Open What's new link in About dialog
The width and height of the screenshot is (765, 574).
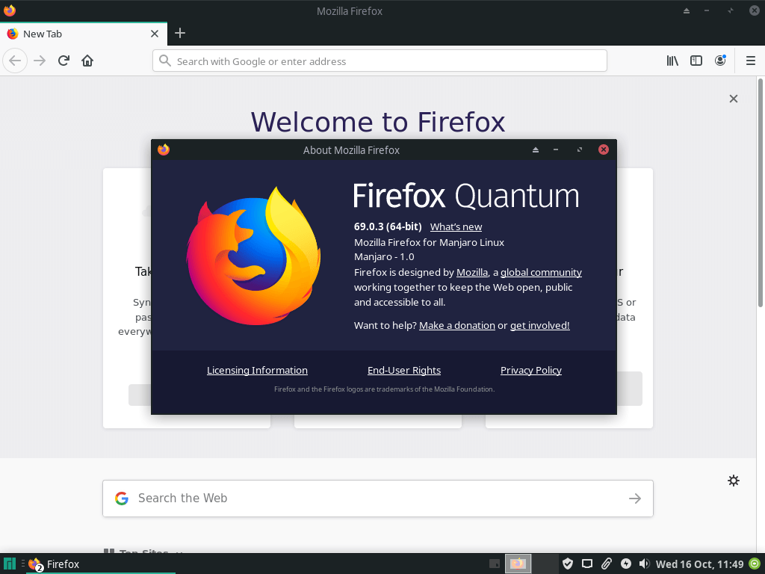pos(456,227)
